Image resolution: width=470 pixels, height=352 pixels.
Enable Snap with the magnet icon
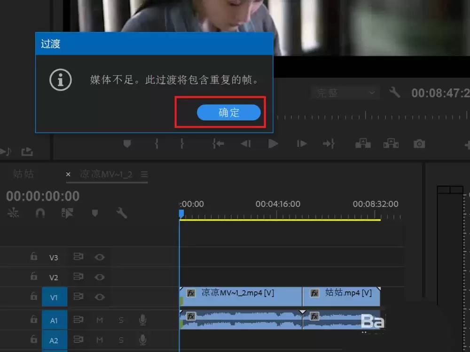pyautogui.click(x=40, y=213)
